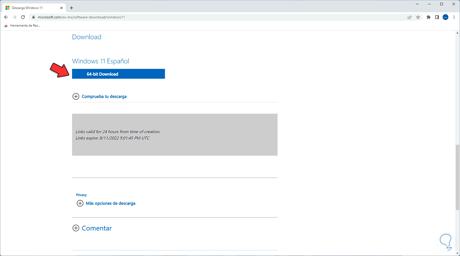Open the Privacy link
This screenshot has height=256, width=460.
point(81,195)
